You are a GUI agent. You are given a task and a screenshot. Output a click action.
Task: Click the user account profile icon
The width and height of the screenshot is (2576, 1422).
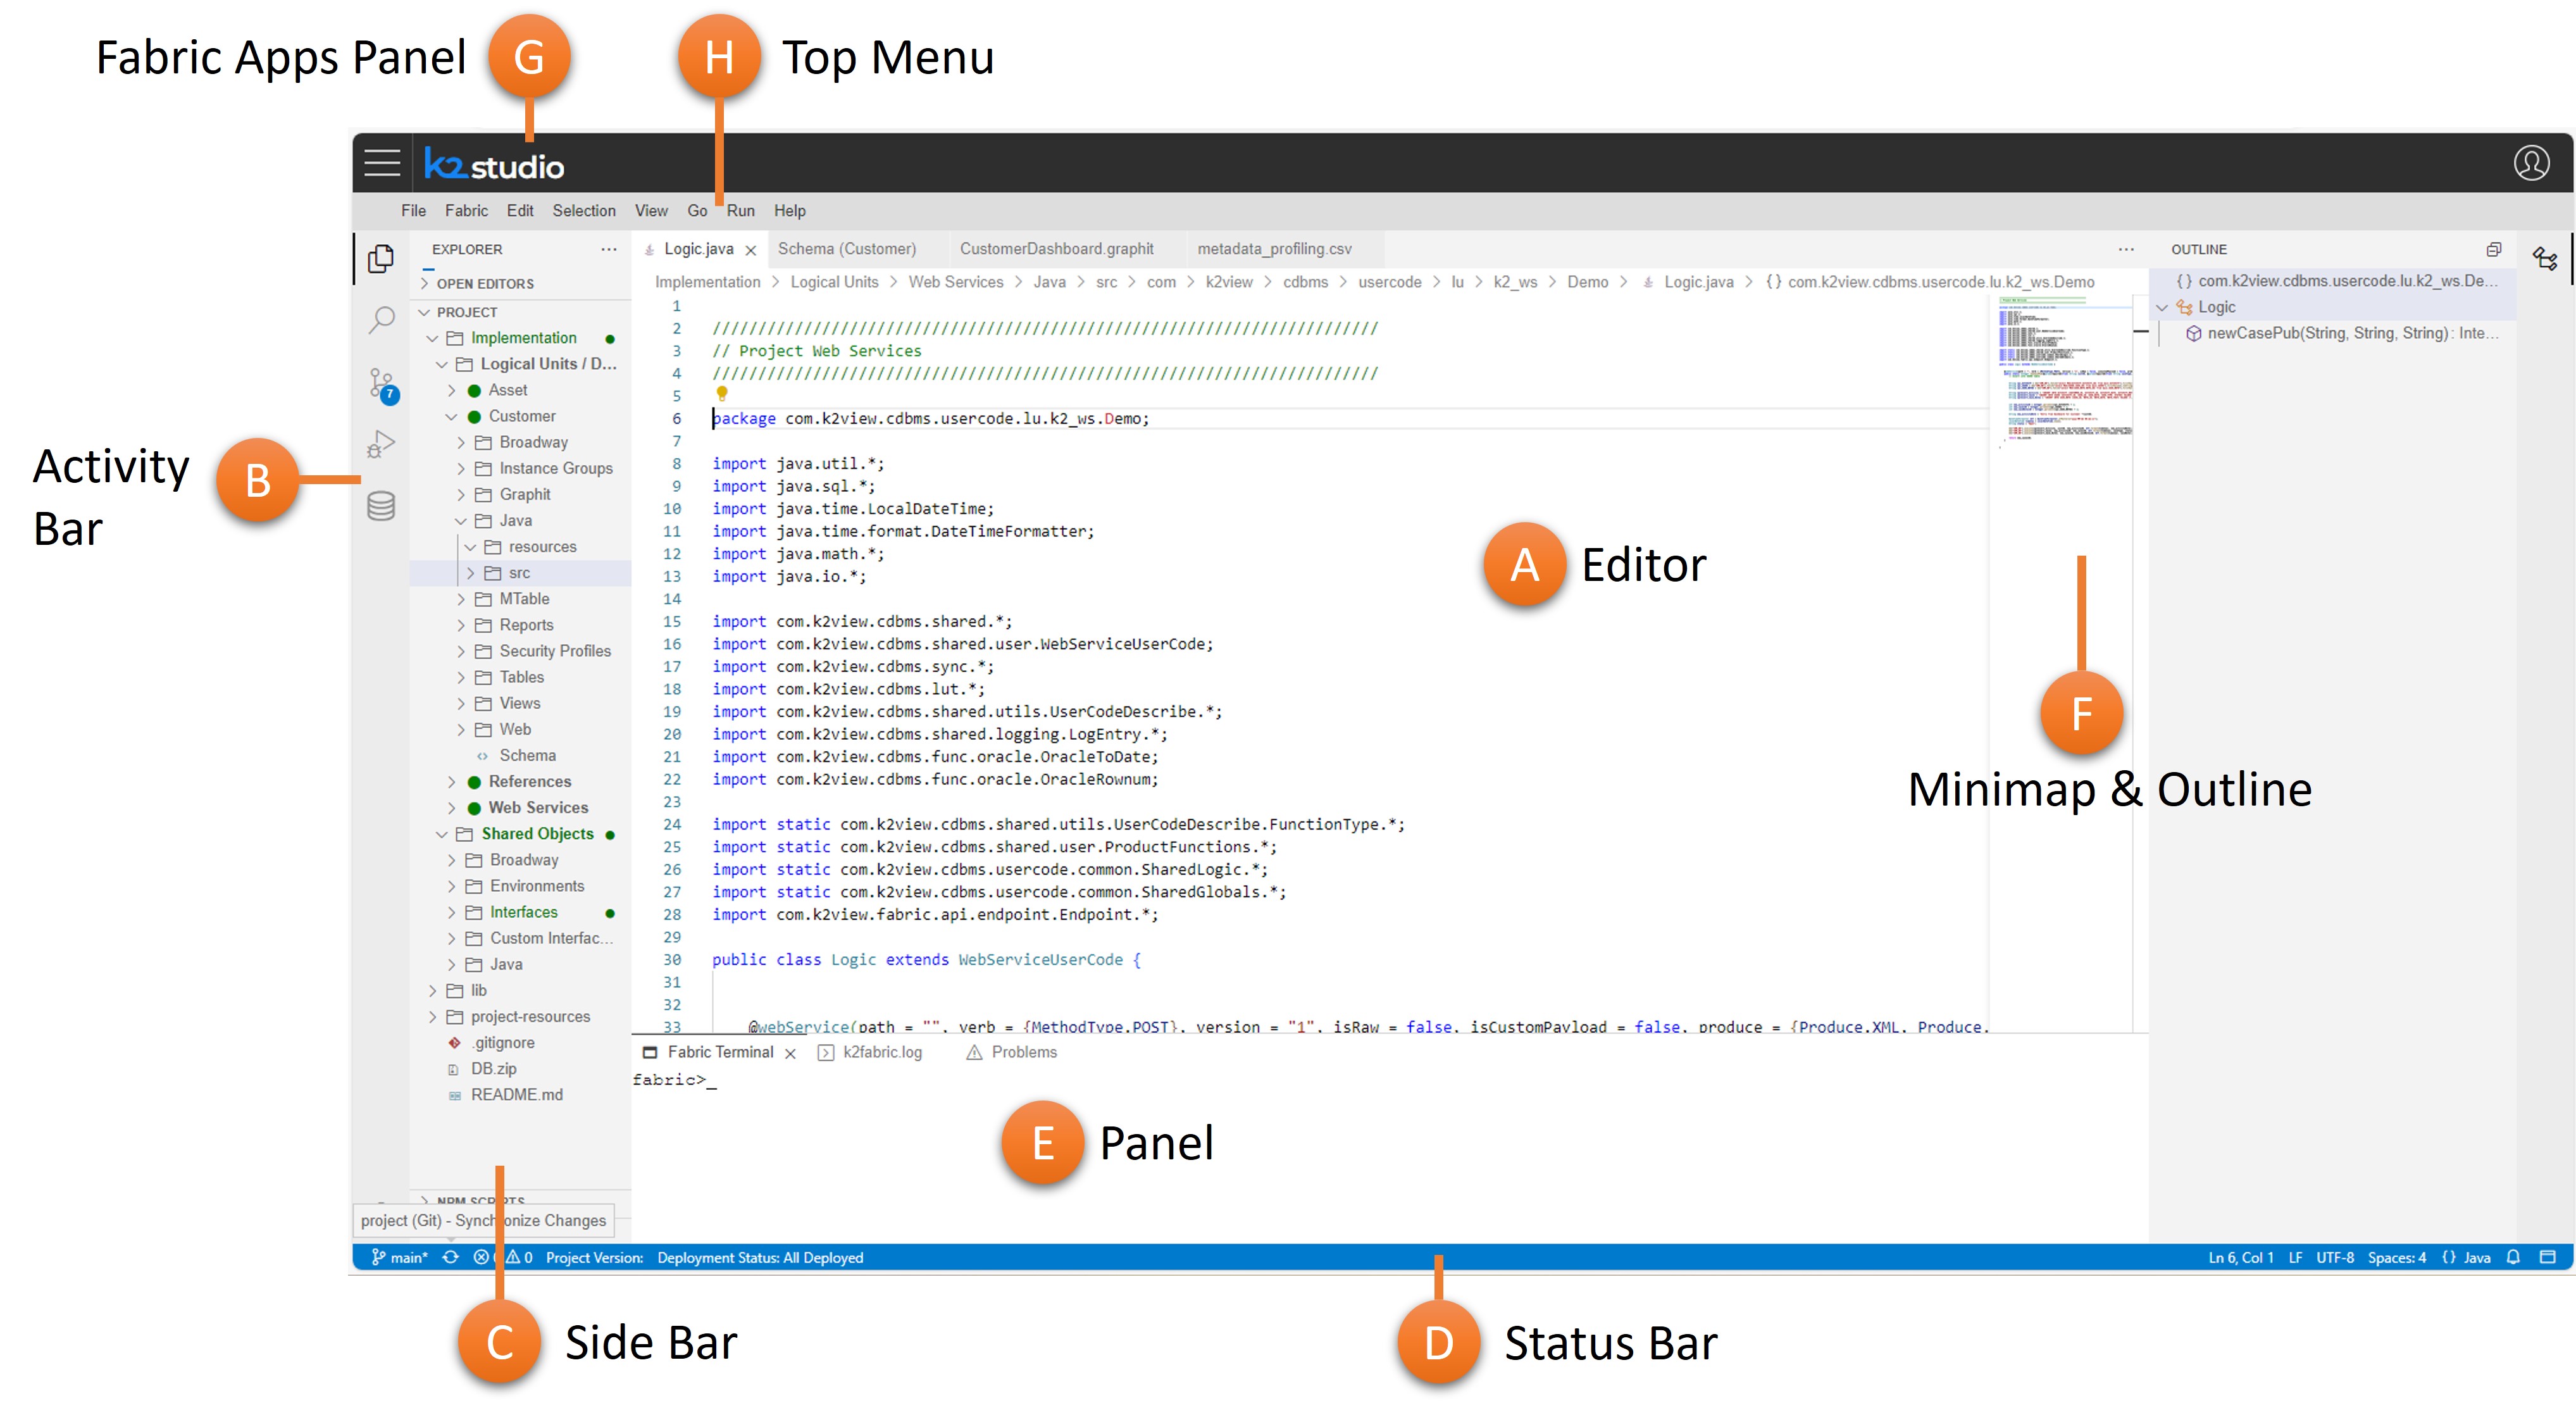(2531, 163)
